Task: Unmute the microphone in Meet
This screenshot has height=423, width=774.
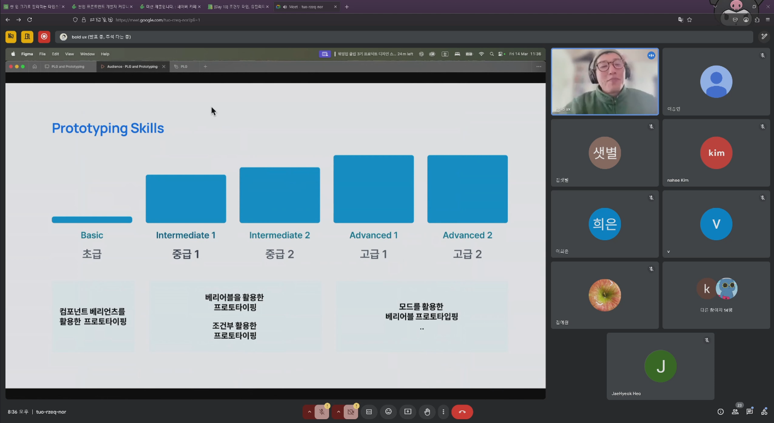Action: pyautogui.click(x=322, y=412)
